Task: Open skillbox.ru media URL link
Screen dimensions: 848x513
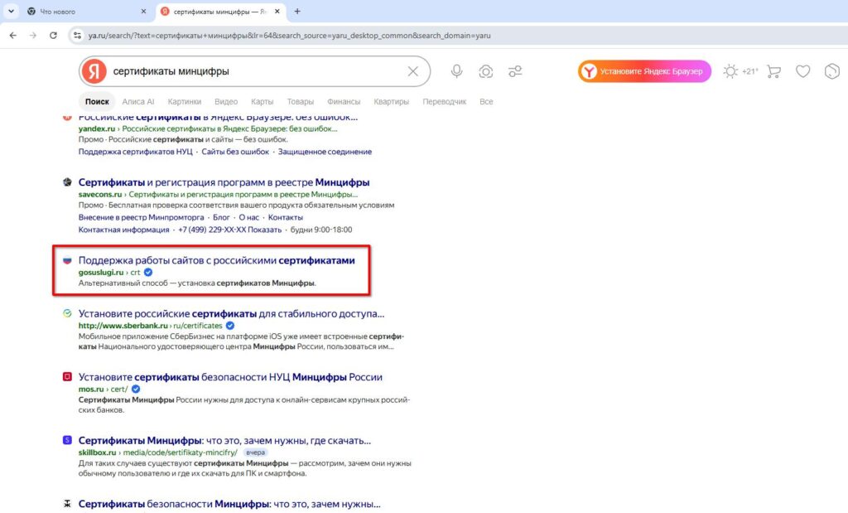Action: click(x=158, y=453)
